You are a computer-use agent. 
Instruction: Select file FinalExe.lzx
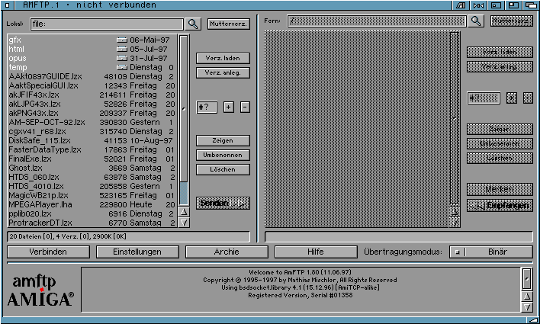92,159
